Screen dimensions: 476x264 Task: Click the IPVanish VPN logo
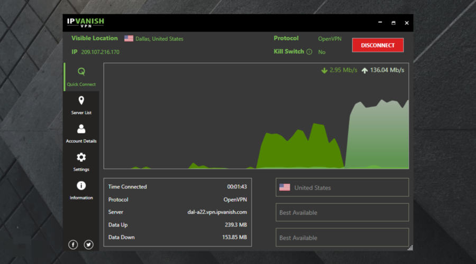click(x=86, y=23)
